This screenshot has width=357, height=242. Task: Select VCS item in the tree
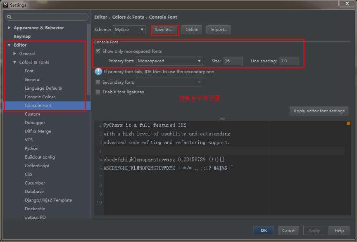pyautogui.click(x=29, y=140)
